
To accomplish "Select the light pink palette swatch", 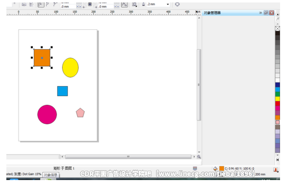I will click(x=278, y=122).
